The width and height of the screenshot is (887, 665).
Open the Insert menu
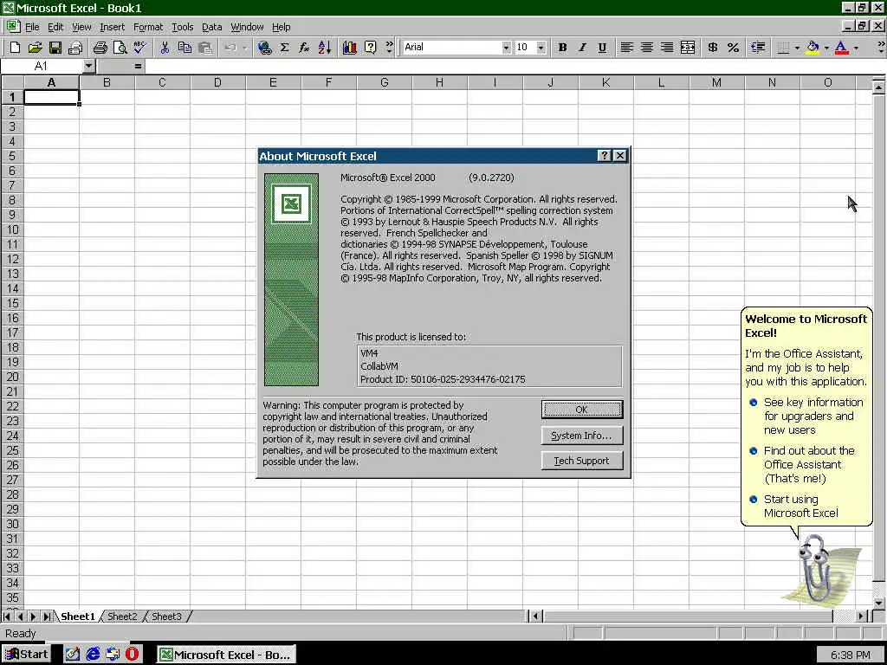click(112, 27)
